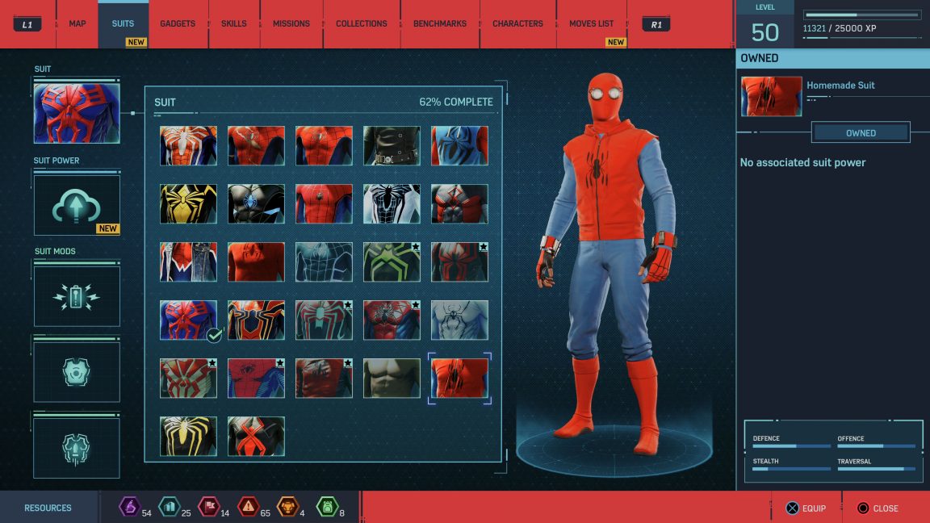Select the black Stealth suit, second row
The height and width of the screenshot is (523, 930).
(x=256, y=203)
